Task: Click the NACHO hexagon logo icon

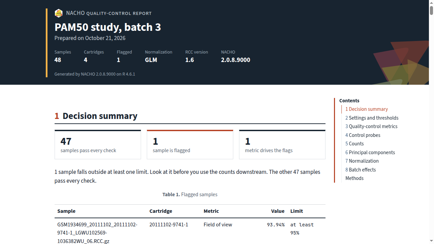Action: click(x=59, y=13)
